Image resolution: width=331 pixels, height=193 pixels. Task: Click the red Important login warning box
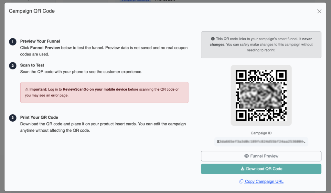104,92
